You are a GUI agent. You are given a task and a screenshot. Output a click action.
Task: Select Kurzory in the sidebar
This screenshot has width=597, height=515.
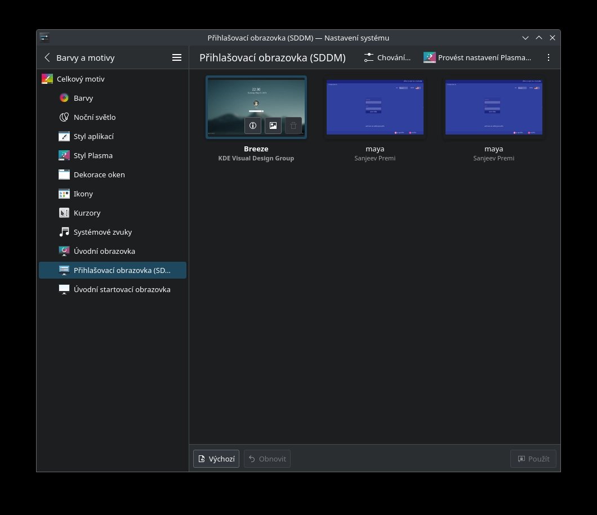point(87,213)
